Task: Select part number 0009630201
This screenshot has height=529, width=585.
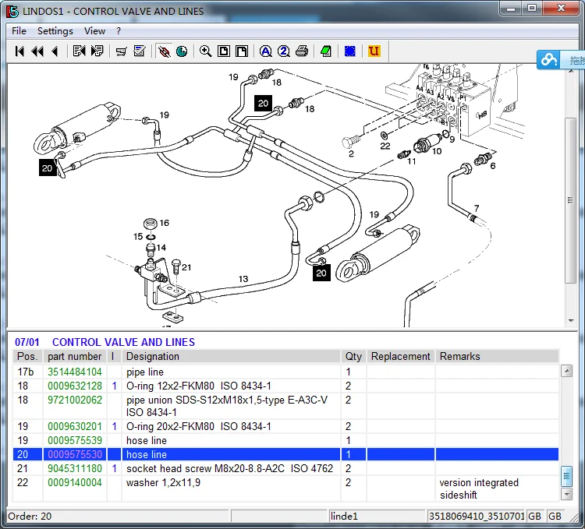Action: [x=75, y=426]
